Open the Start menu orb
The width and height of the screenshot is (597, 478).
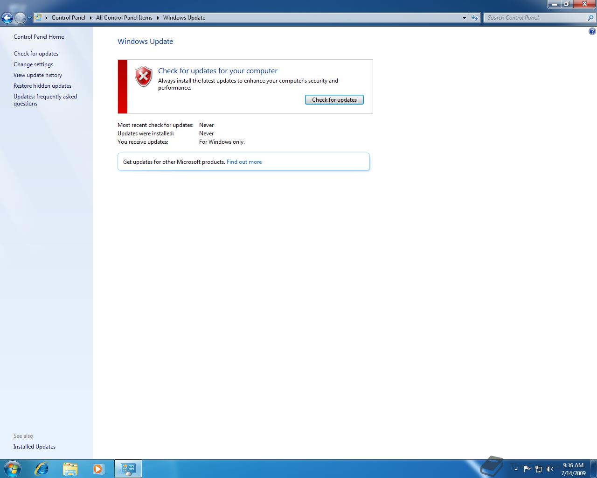click(12, 469)
